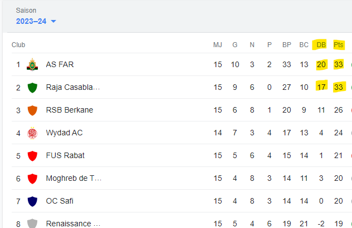Open the AS FAR team link
This screenshot has height=228, width=352.
[x=60, y=64]
